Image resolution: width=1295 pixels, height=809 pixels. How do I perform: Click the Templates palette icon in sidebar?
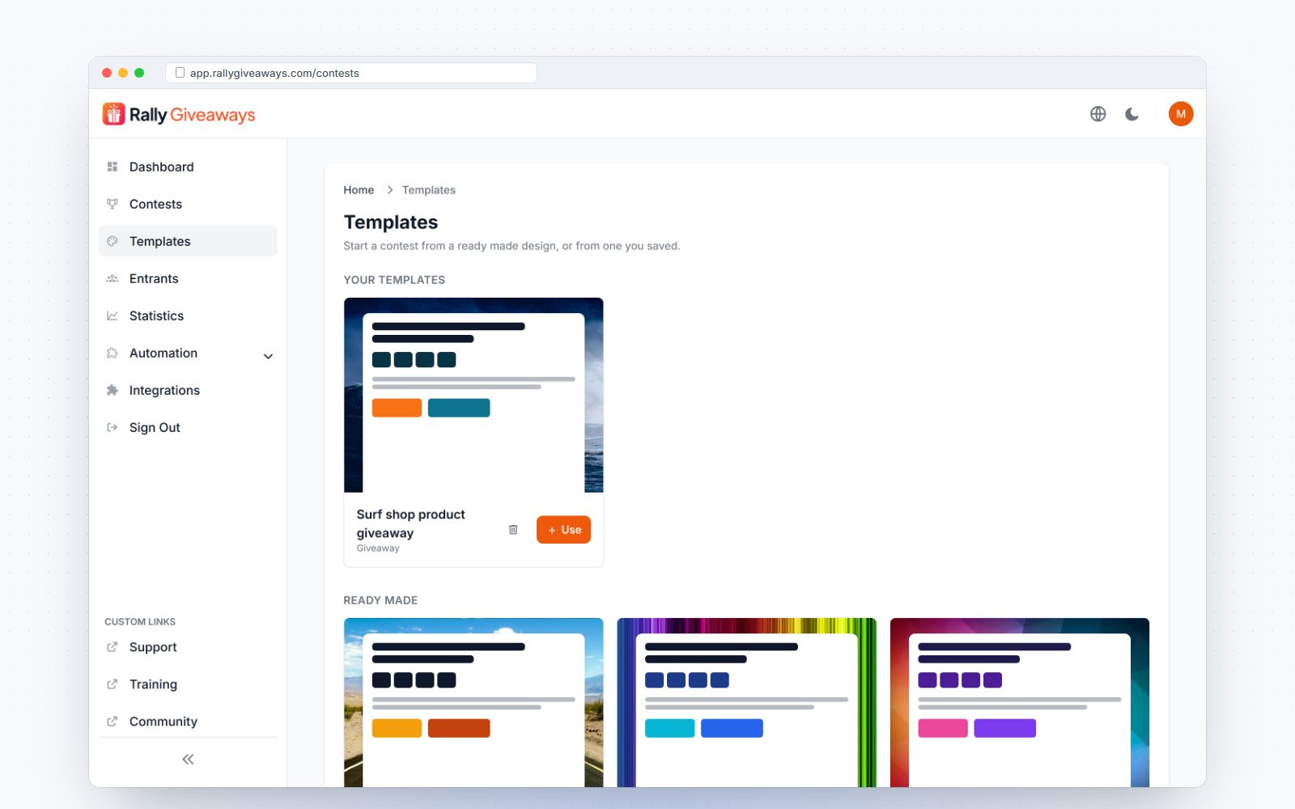pos(113,241)
